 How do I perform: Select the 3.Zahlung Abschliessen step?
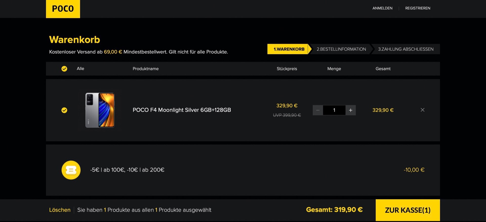coord(406,49)
